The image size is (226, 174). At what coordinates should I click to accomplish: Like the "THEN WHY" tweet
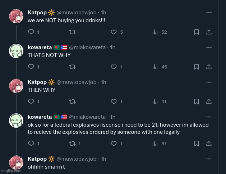[x=114, y=102]
